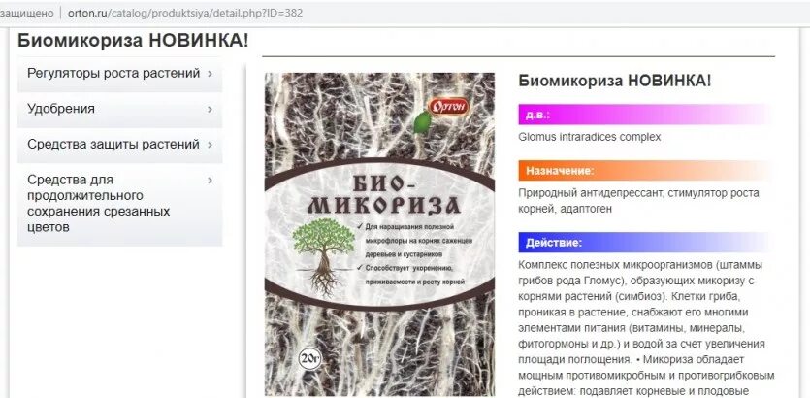The width and height of the screenshot is (810, 398).
Task: Click the pink д.в. section header bar
Action: [646, 115]
